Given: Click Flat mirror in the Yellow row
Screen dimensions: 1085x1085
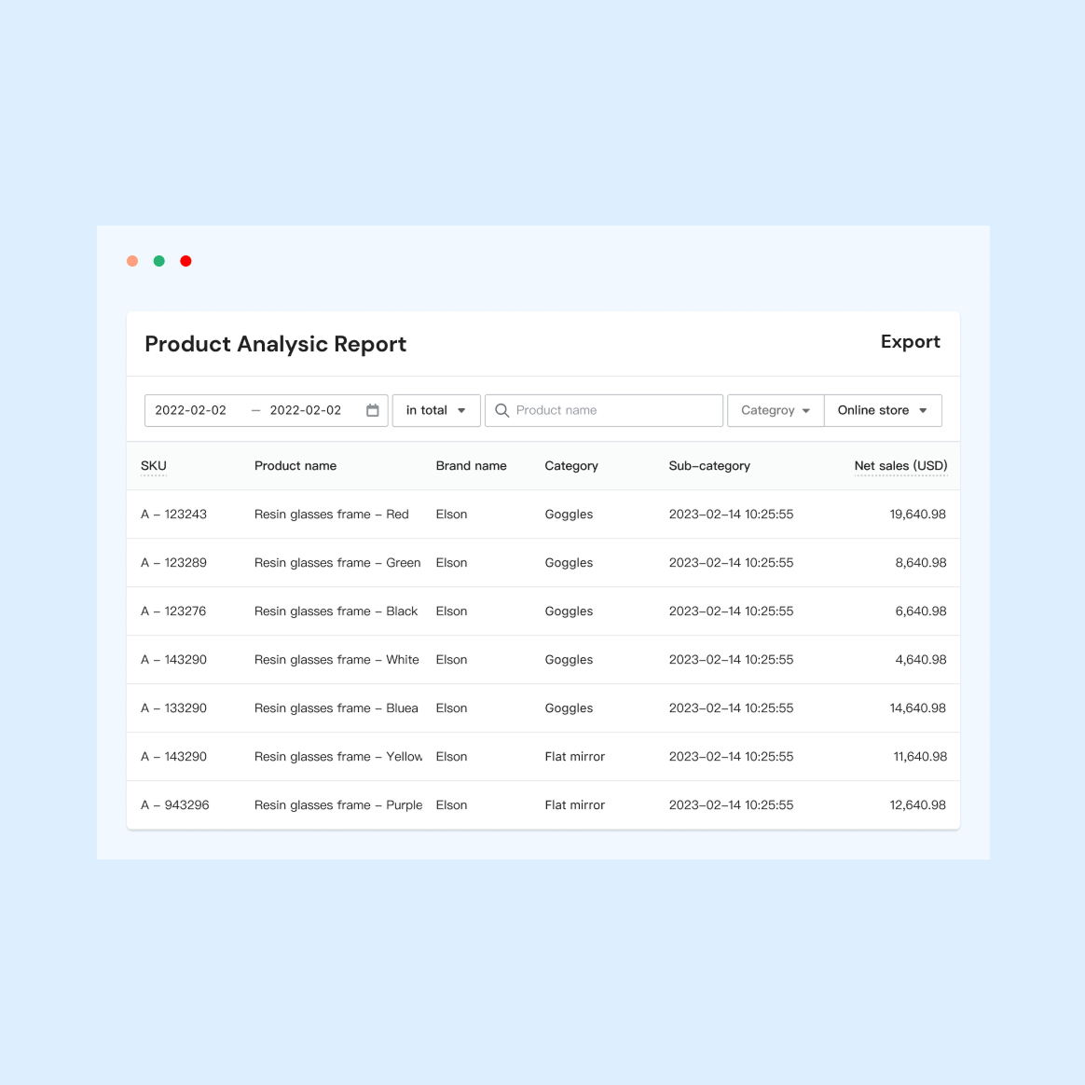Looking at the screenshot, I should (574, 756).
